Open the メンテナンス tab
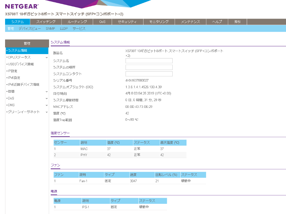The height and width of the screenshot is (214, 286). point(190,21)
